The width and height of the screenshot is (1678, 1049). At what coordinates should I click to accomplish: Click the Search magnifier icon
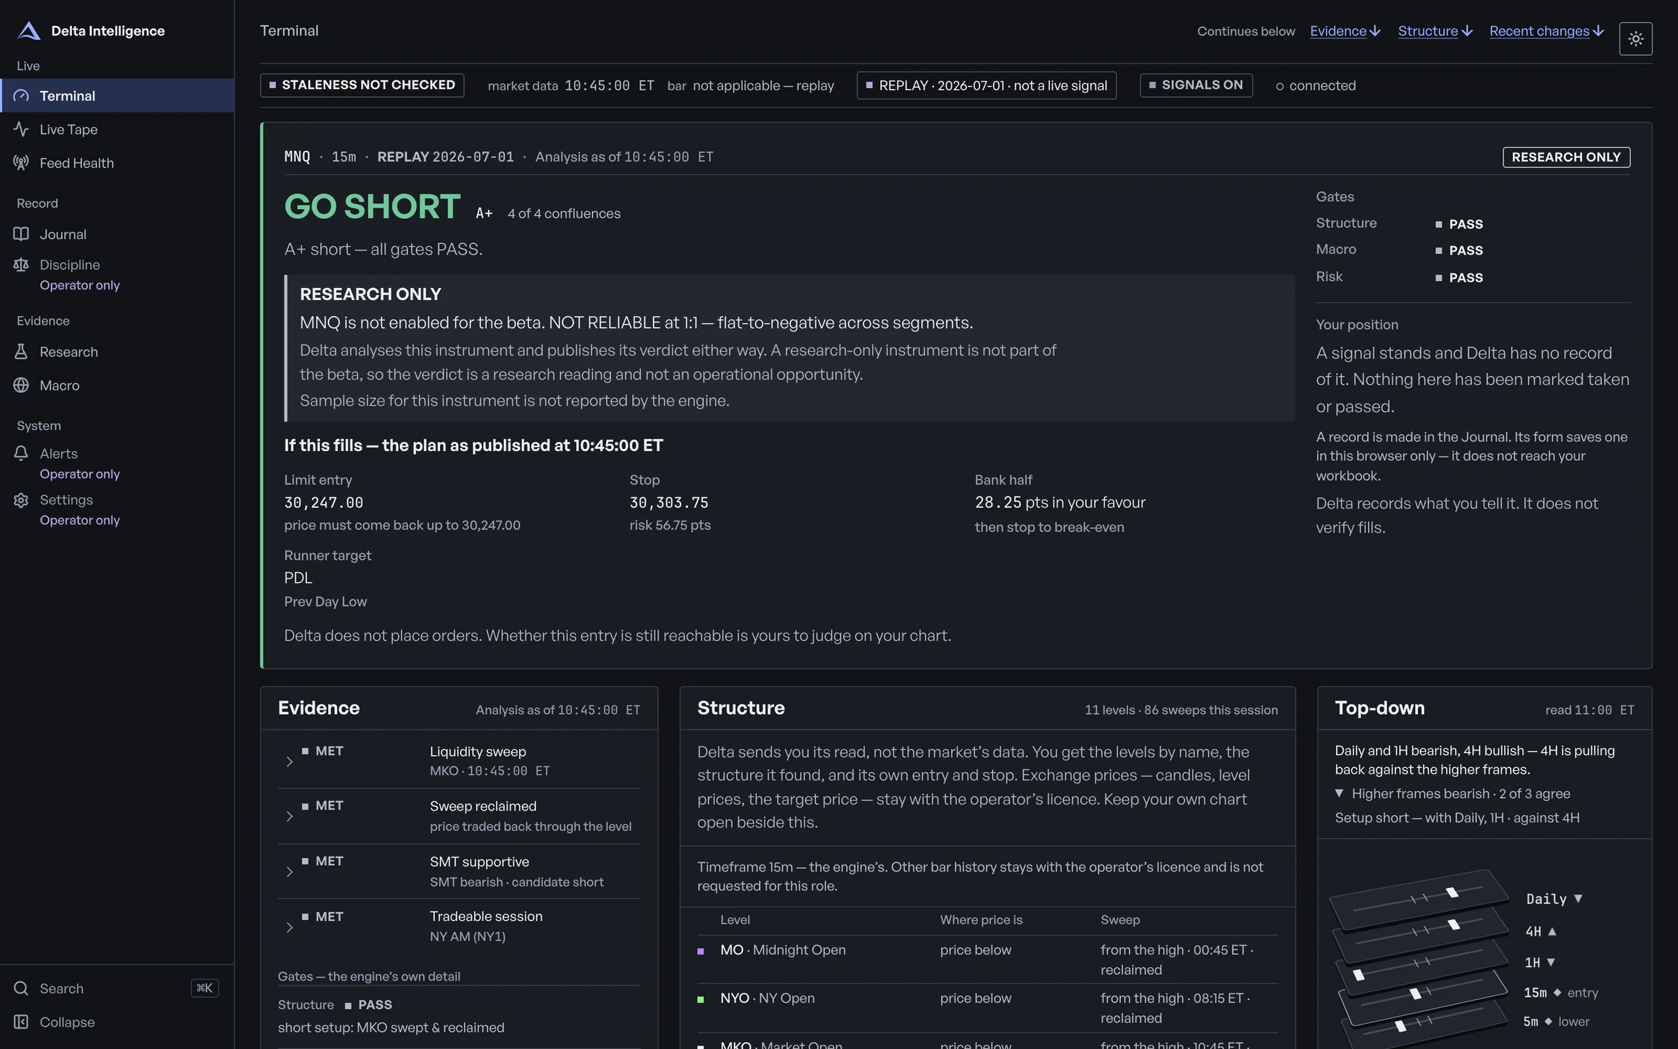[x=21, y=988]
